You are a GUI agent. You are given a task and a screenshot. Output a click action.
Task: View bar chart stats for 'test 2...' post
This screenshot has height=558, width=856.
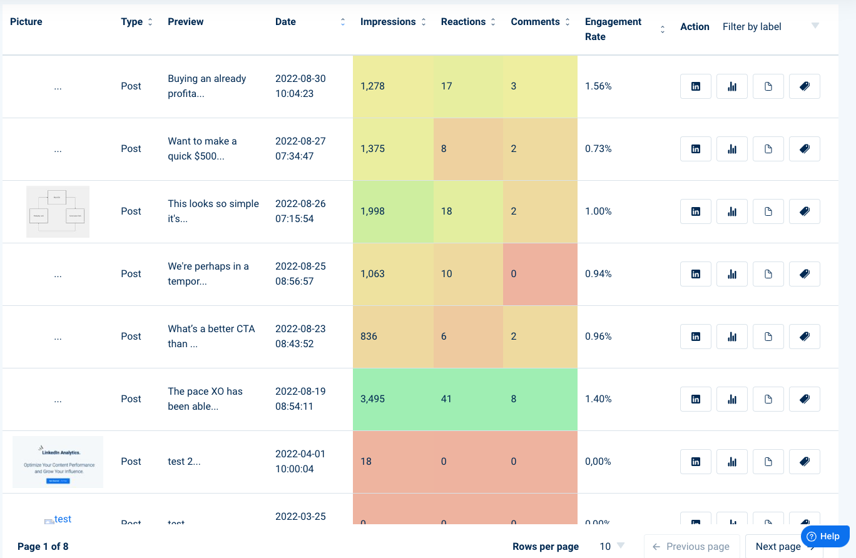(x=732, y=462)
